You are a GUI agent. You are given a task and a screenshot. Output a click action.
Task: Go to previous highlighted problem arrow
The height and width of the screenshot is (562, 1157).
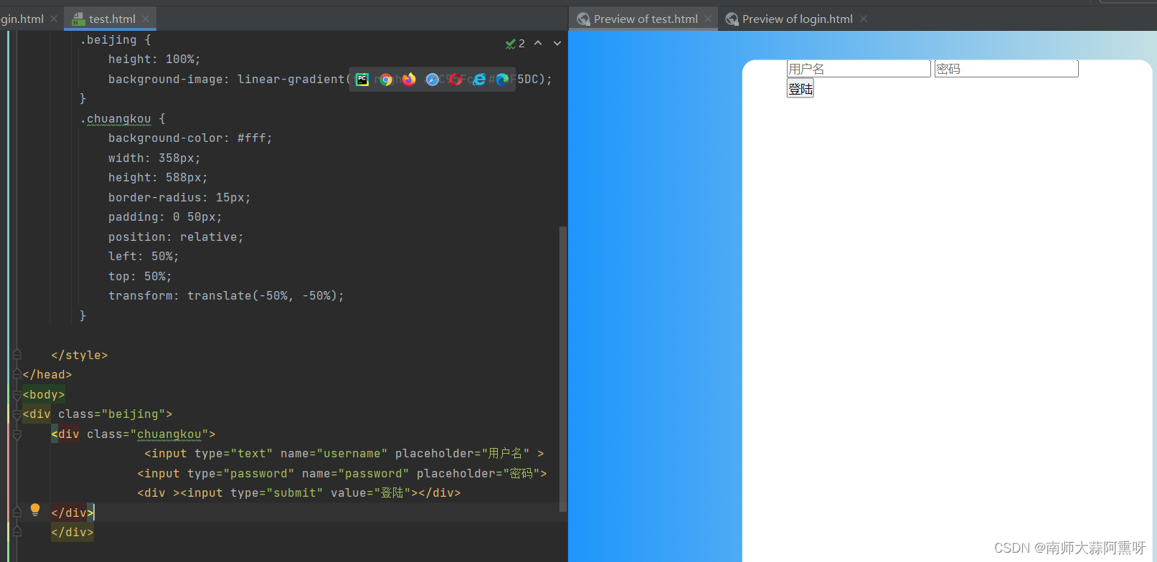click(x=538, y=44)
